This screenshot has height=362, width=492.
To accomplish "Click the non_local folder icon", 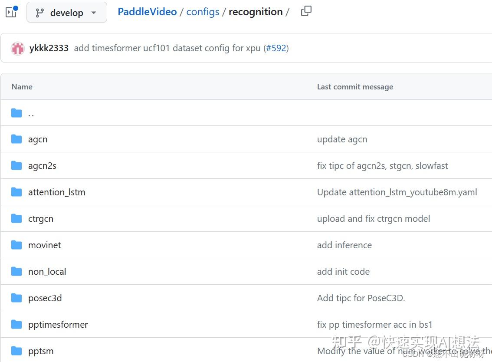I will (16, 272).
